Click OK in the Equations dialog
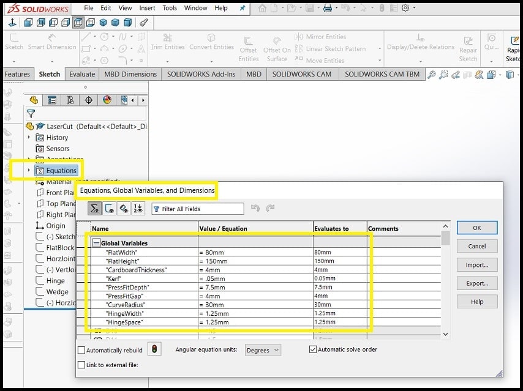 (477, 228)
